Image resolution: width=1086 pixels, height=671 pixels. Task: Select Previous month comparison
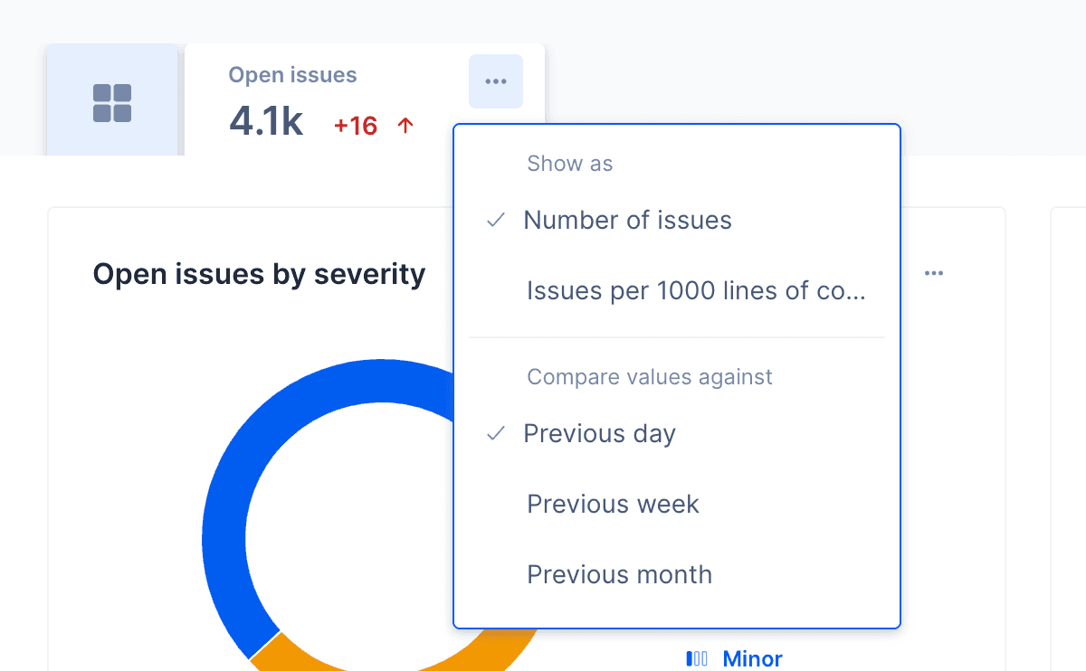coord(619,574)
